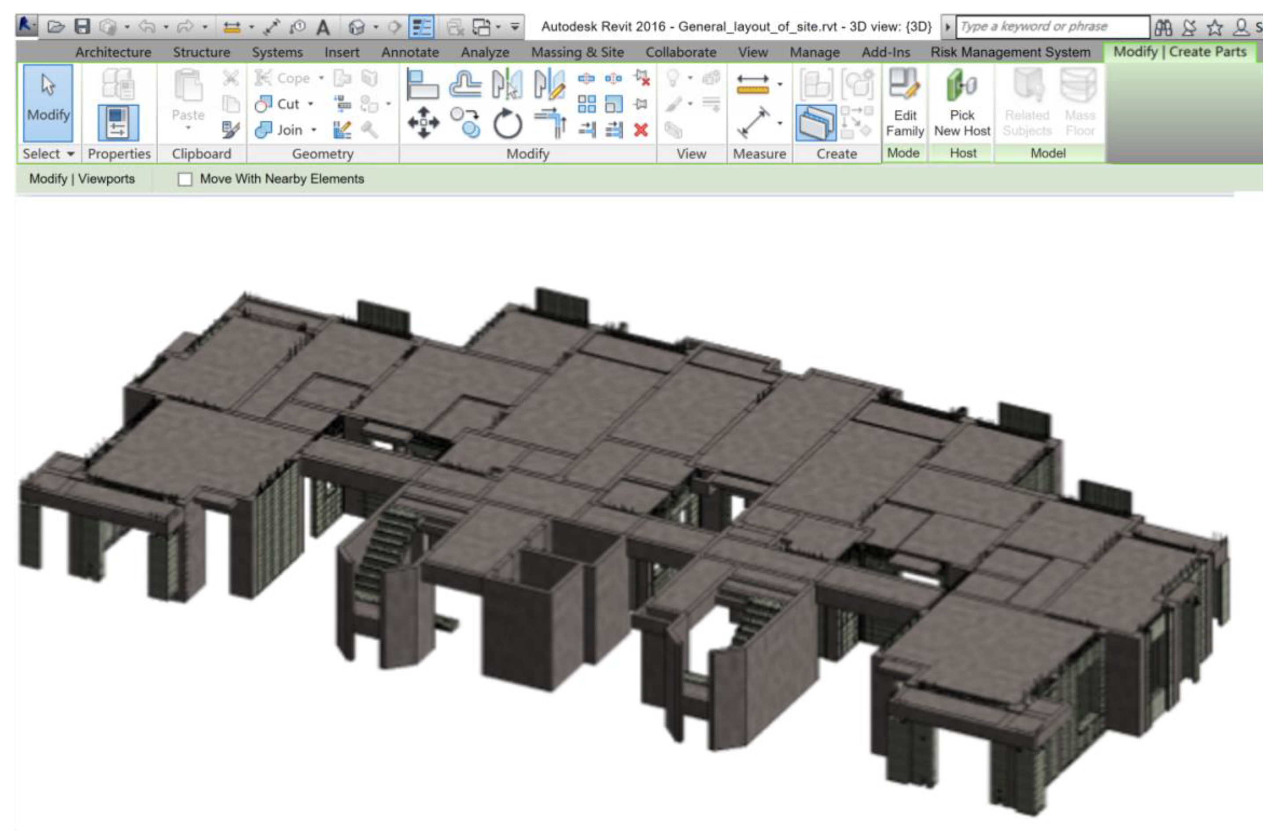Select the Copy tool in Modify panel

pyautogui.click(x=465, y=123)
